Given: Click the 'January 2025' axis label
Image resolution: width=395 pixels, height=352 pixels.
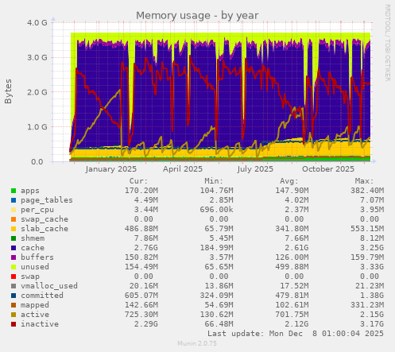Looking at the screenshot, I should [111, 169].
